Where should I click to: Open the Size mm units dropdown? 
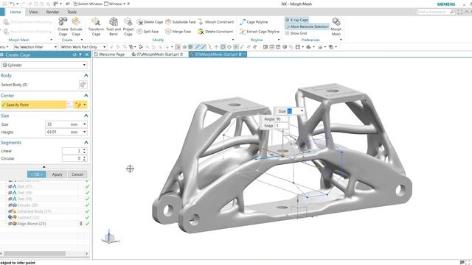(85, 124)
